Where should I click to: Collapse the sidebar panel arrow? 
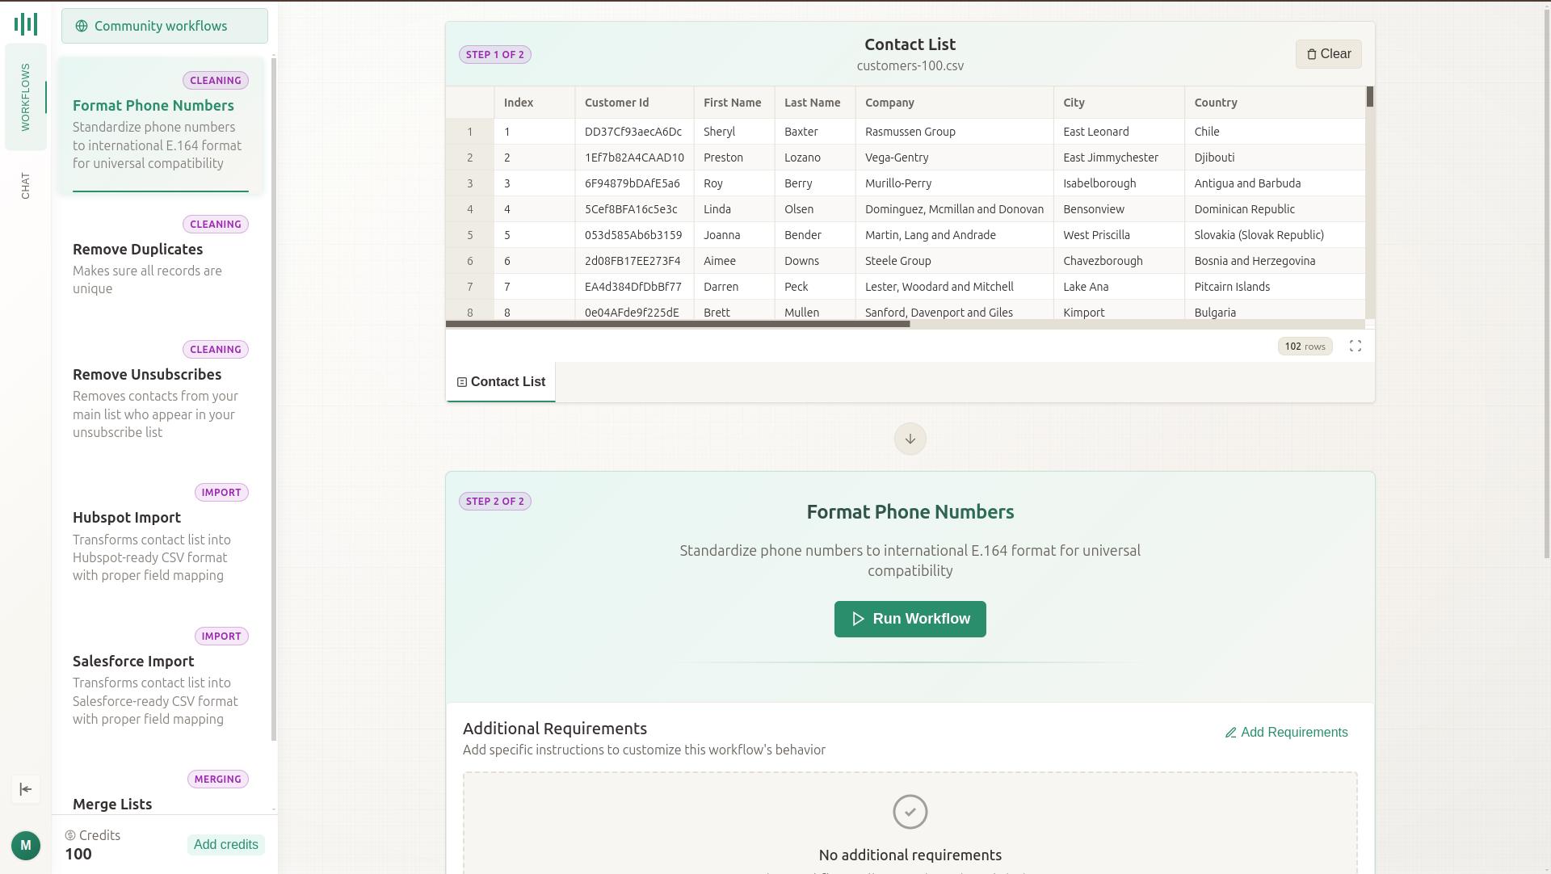click(x=26, y=789)
